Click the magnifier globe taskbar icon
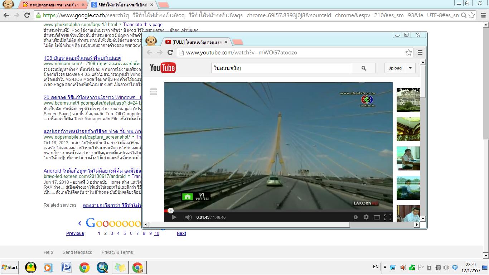Viewport: 489px width, 275px height. [102, 267]
